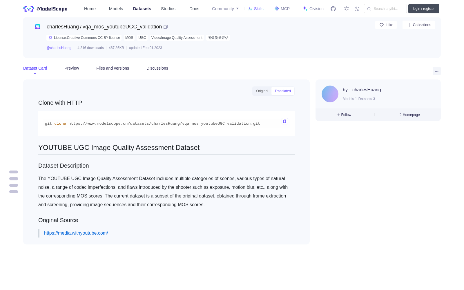The image size is (464, 290).
Task: Click charlesHuang's round profile avatar
Action: point(330,94)
